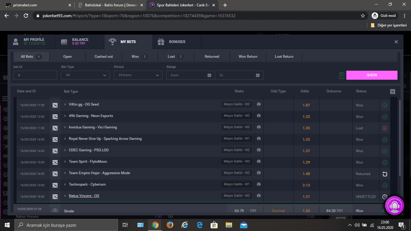411x231 pixels.
Task: Click the pink SHOW button
Action: click(372, 75)
